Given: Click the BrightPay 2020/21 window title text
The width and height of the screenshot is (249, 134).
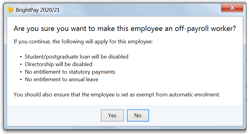Looking at the screenshot, I should pyautogui.click(x=38, y=10).
